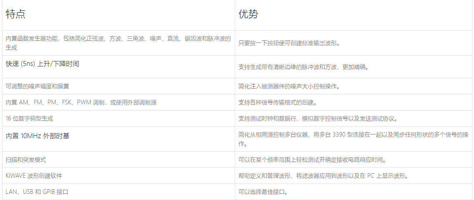
Task: Select the 16 位数字码型生成 cell
Action: tap(29, 118)
